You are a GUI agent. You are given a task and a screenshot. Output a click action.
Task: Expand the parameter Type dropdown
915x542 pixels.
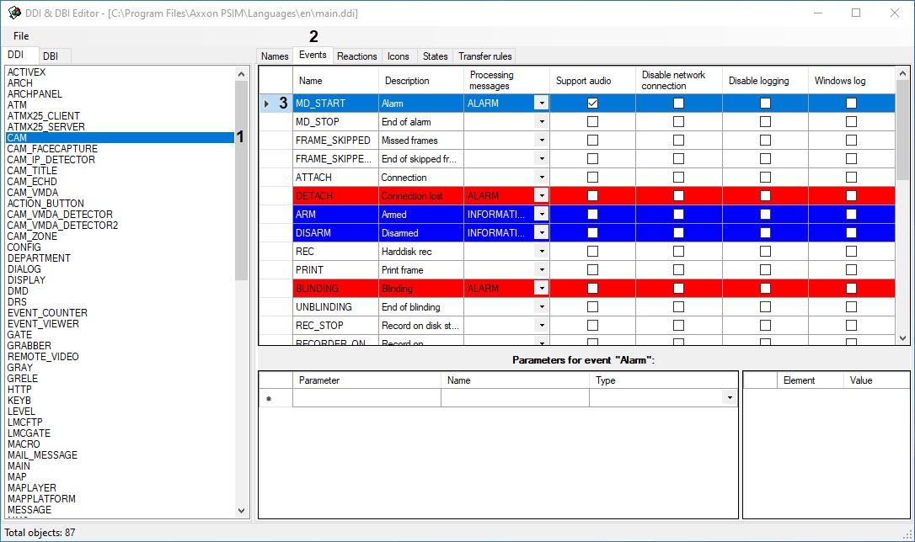pos(730,398)
